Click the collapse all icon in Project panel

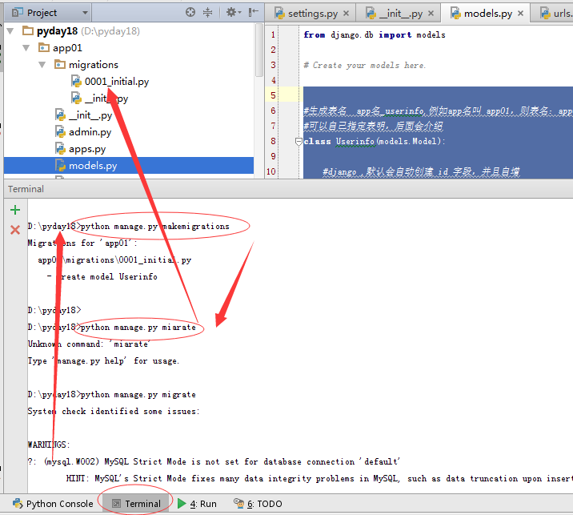[x=208, y=13]
